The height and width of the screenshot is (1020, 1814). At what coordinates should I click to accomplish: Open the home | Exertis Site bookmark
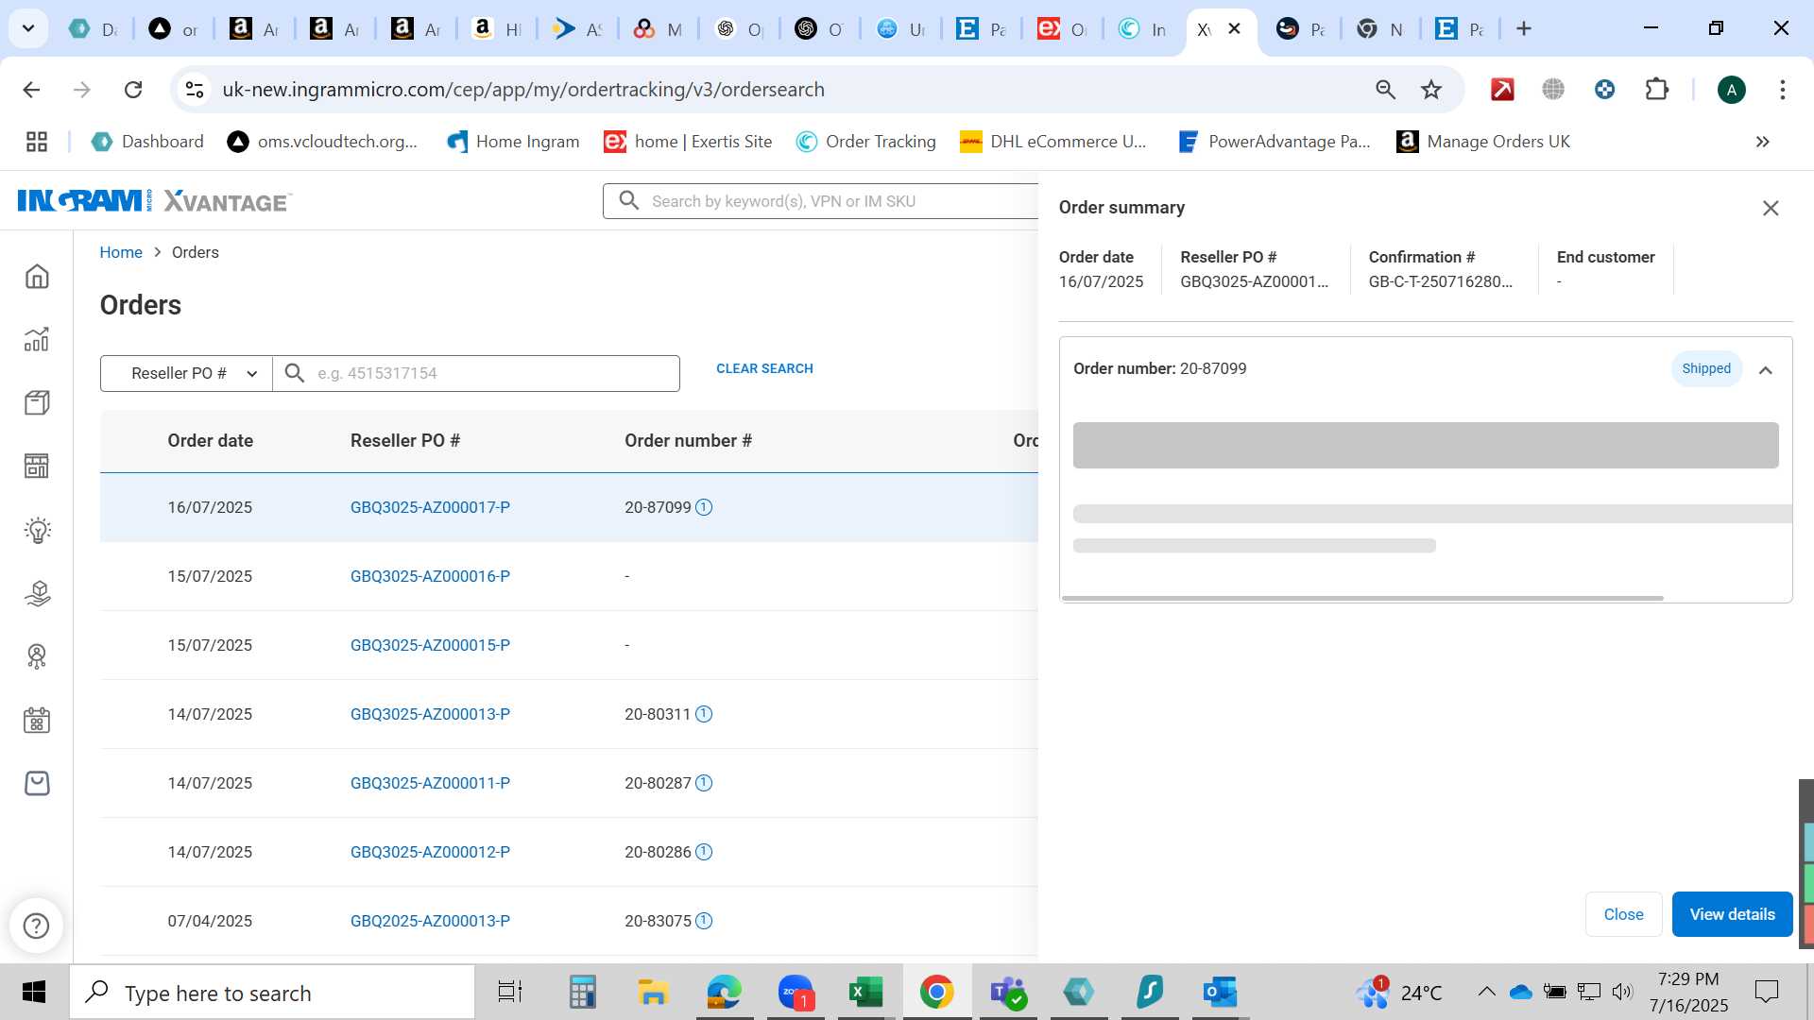(x=689, y=142)
